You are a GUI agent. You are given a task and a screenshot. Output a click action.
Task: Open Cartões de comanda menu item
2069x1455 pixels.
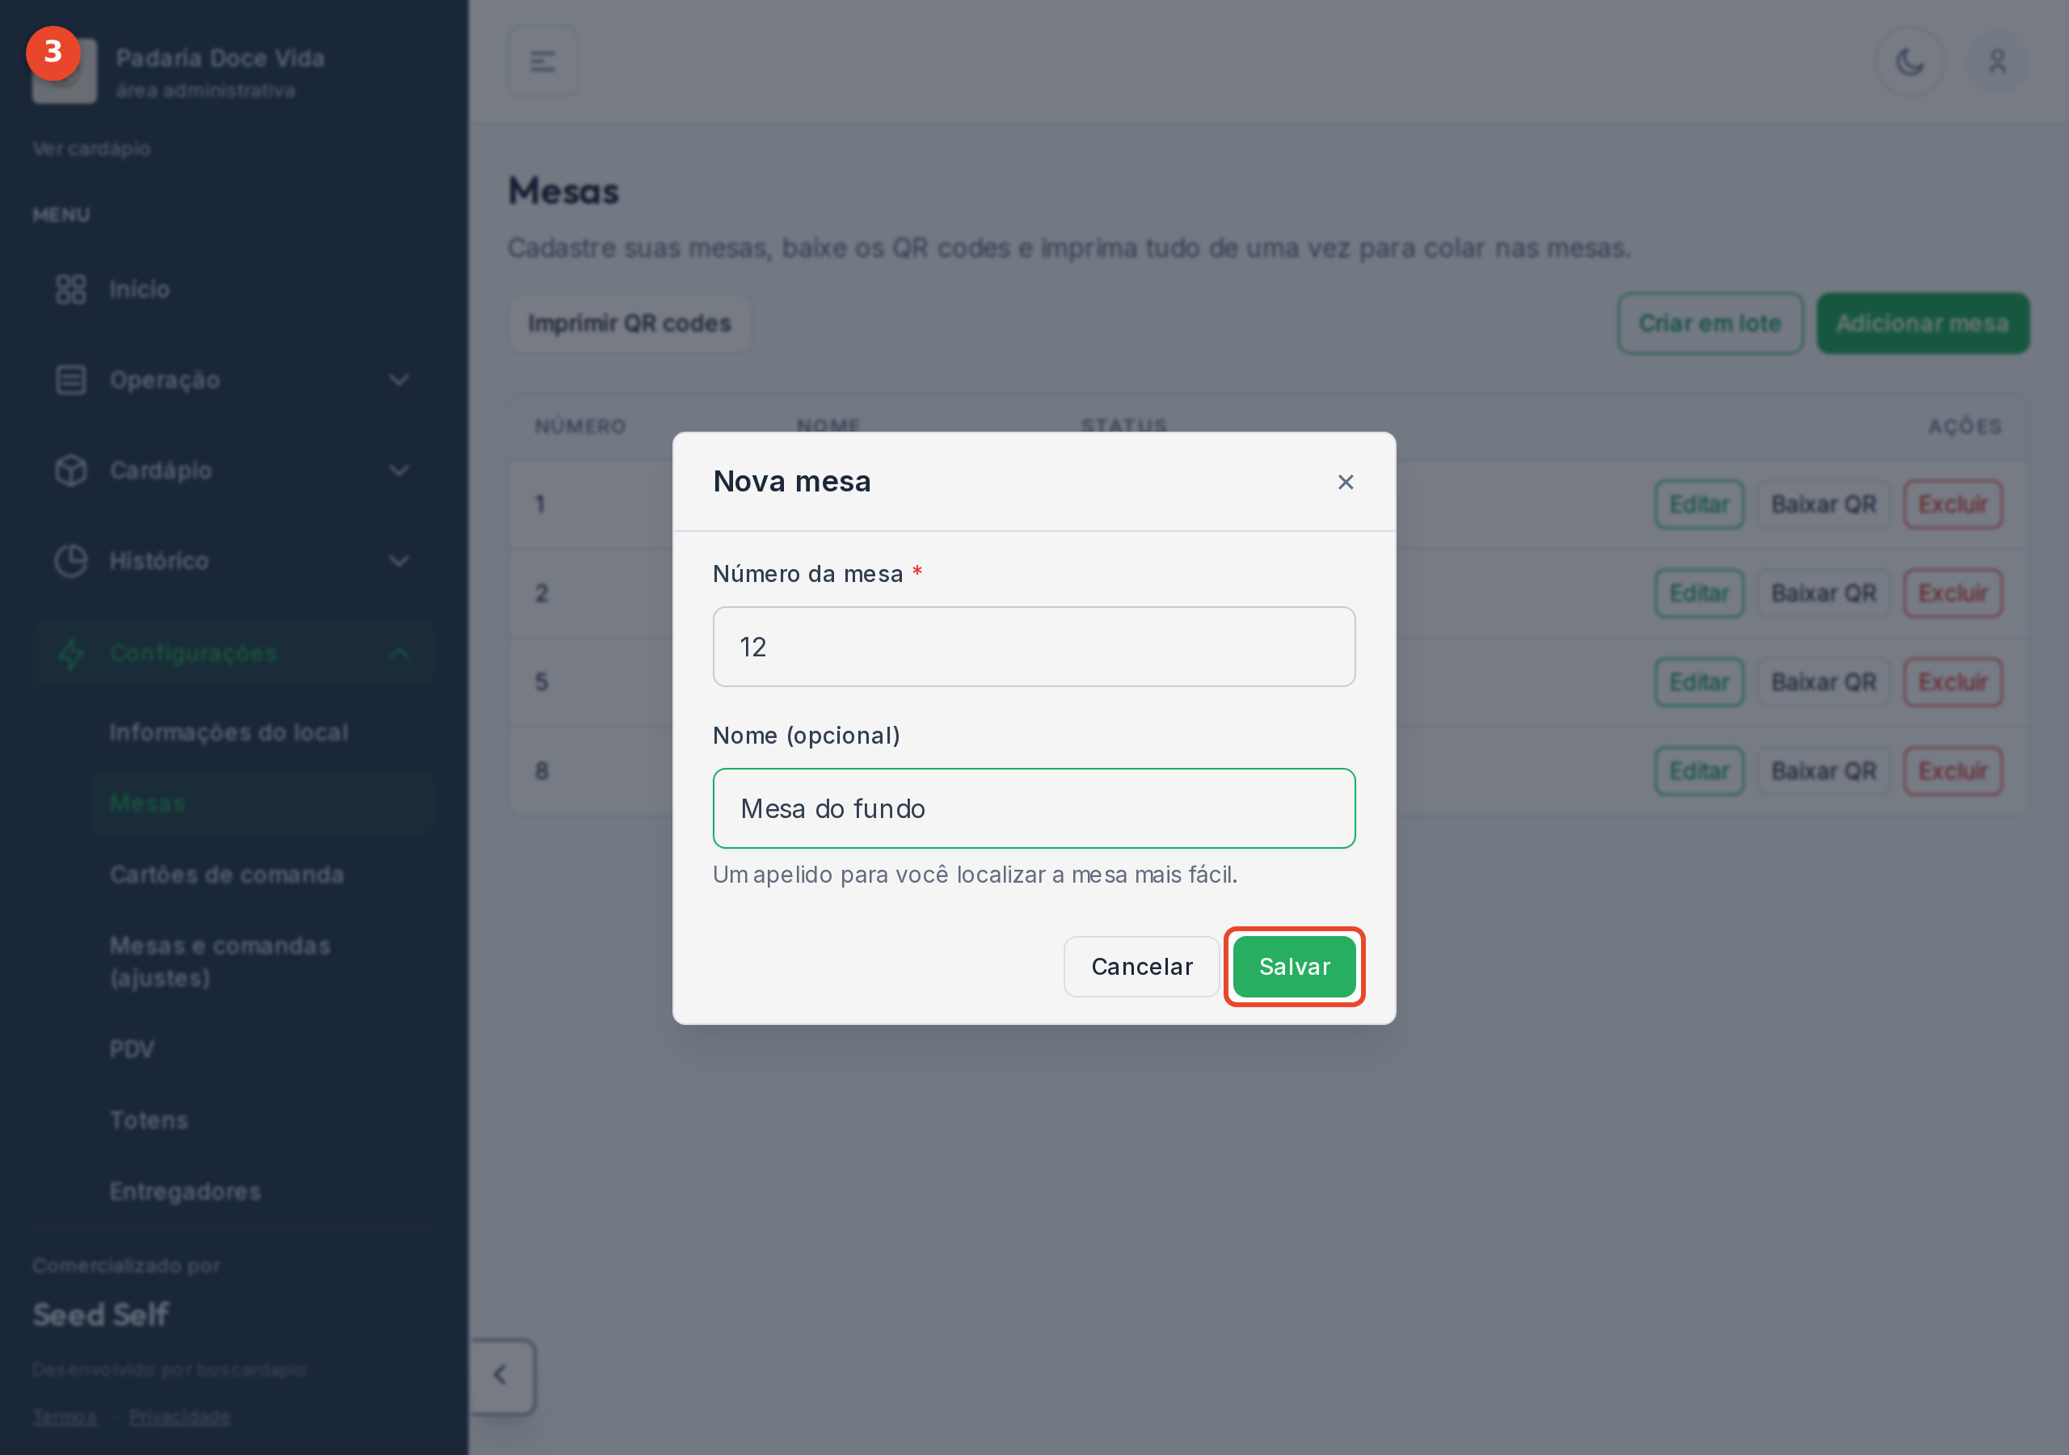pyautogui.click(x=227, y=875)
